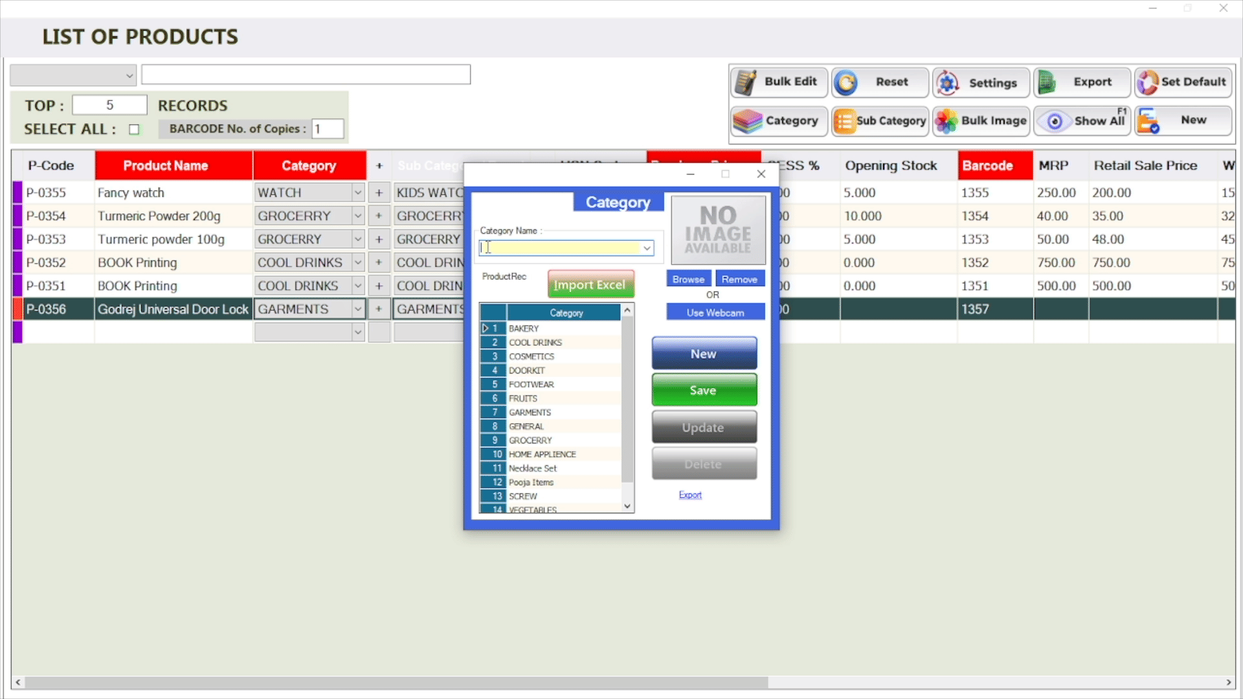Click the Show All eye icon
This screenshot has width=1243, height=699.
click(x=1055, y=121)
